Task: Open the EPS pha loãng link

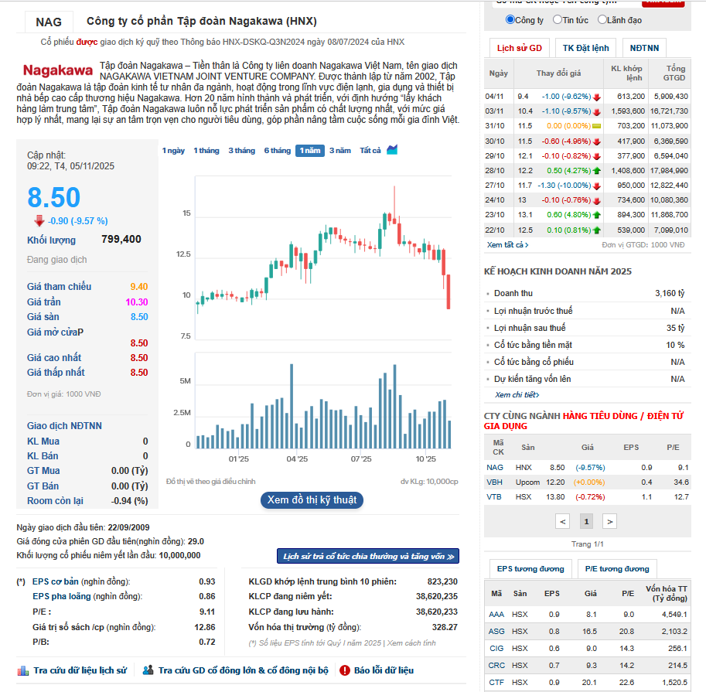Action: [62, 597]
